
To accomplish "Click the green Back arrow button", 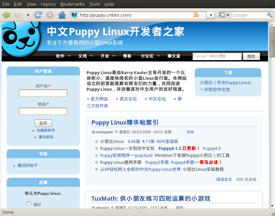I will point(6,15).
